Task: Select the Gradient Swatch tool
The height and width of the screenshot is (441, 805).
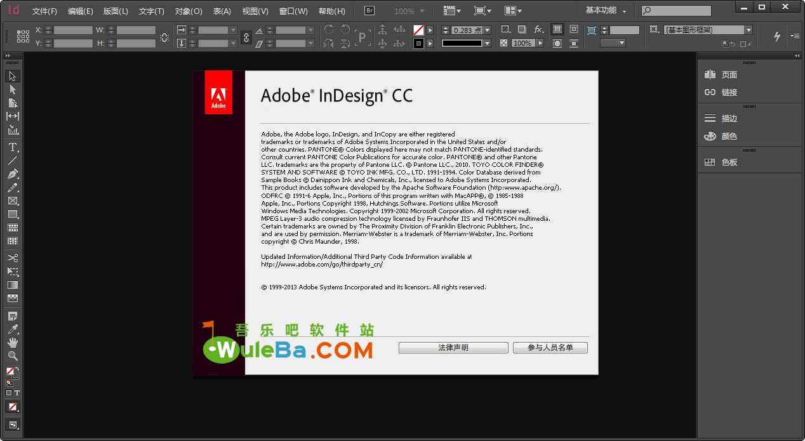Action: point(13,285)
